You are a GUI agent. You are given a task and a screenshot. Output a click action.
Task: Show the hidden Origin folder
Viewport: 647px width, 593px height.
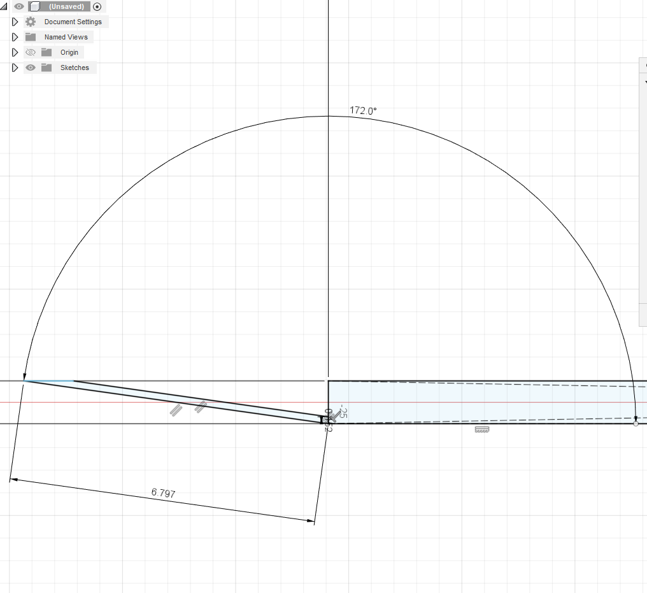point(32,52)
